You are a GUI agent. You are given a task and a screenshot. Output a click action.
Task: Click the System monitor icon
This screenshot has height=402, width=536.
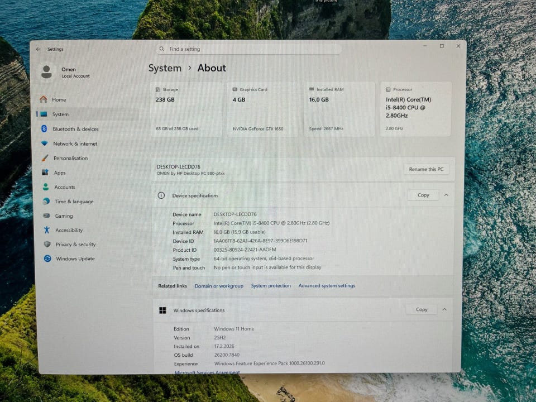[x=44, y=114]
